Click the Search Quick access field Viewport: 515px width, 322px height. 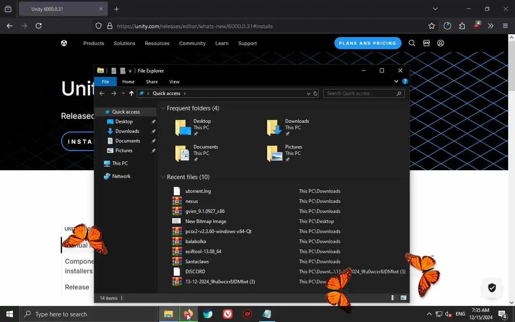tap(364, 93)
